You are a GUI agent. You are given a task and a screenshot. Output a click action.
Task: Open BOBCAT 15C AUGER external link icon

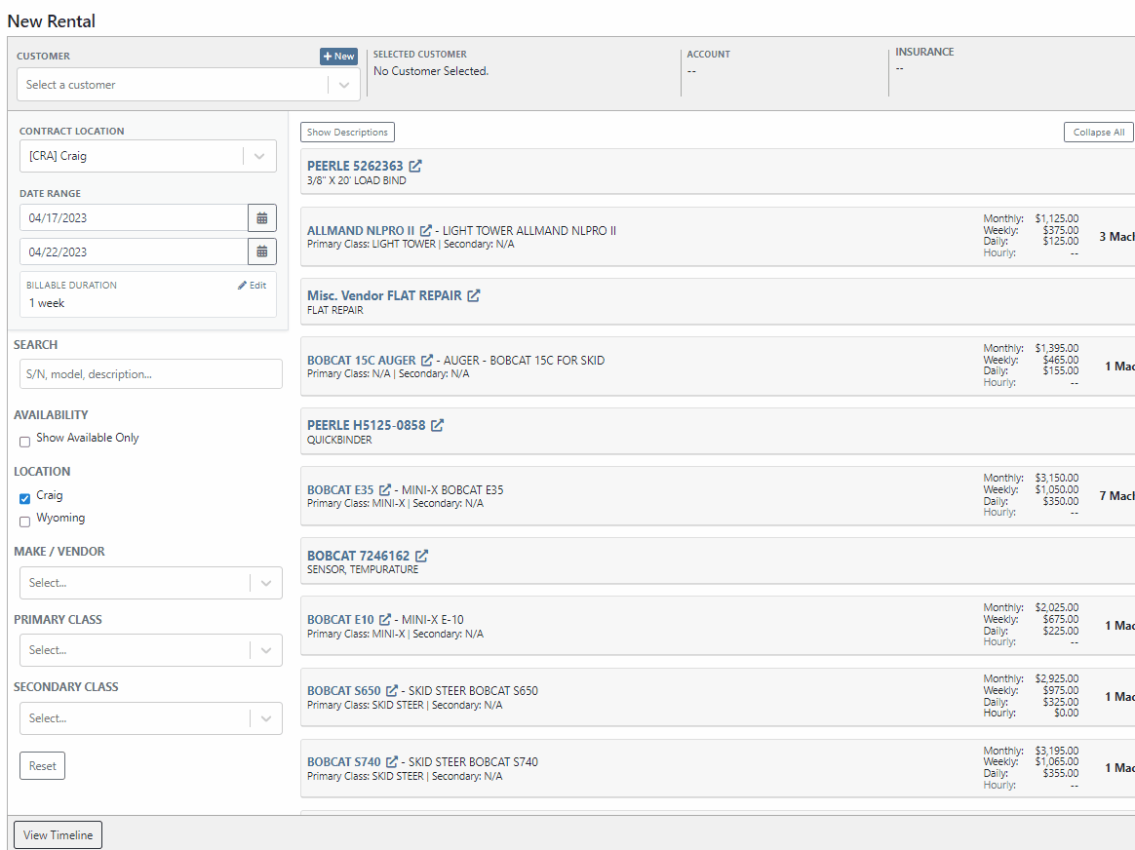coord(427,360)
